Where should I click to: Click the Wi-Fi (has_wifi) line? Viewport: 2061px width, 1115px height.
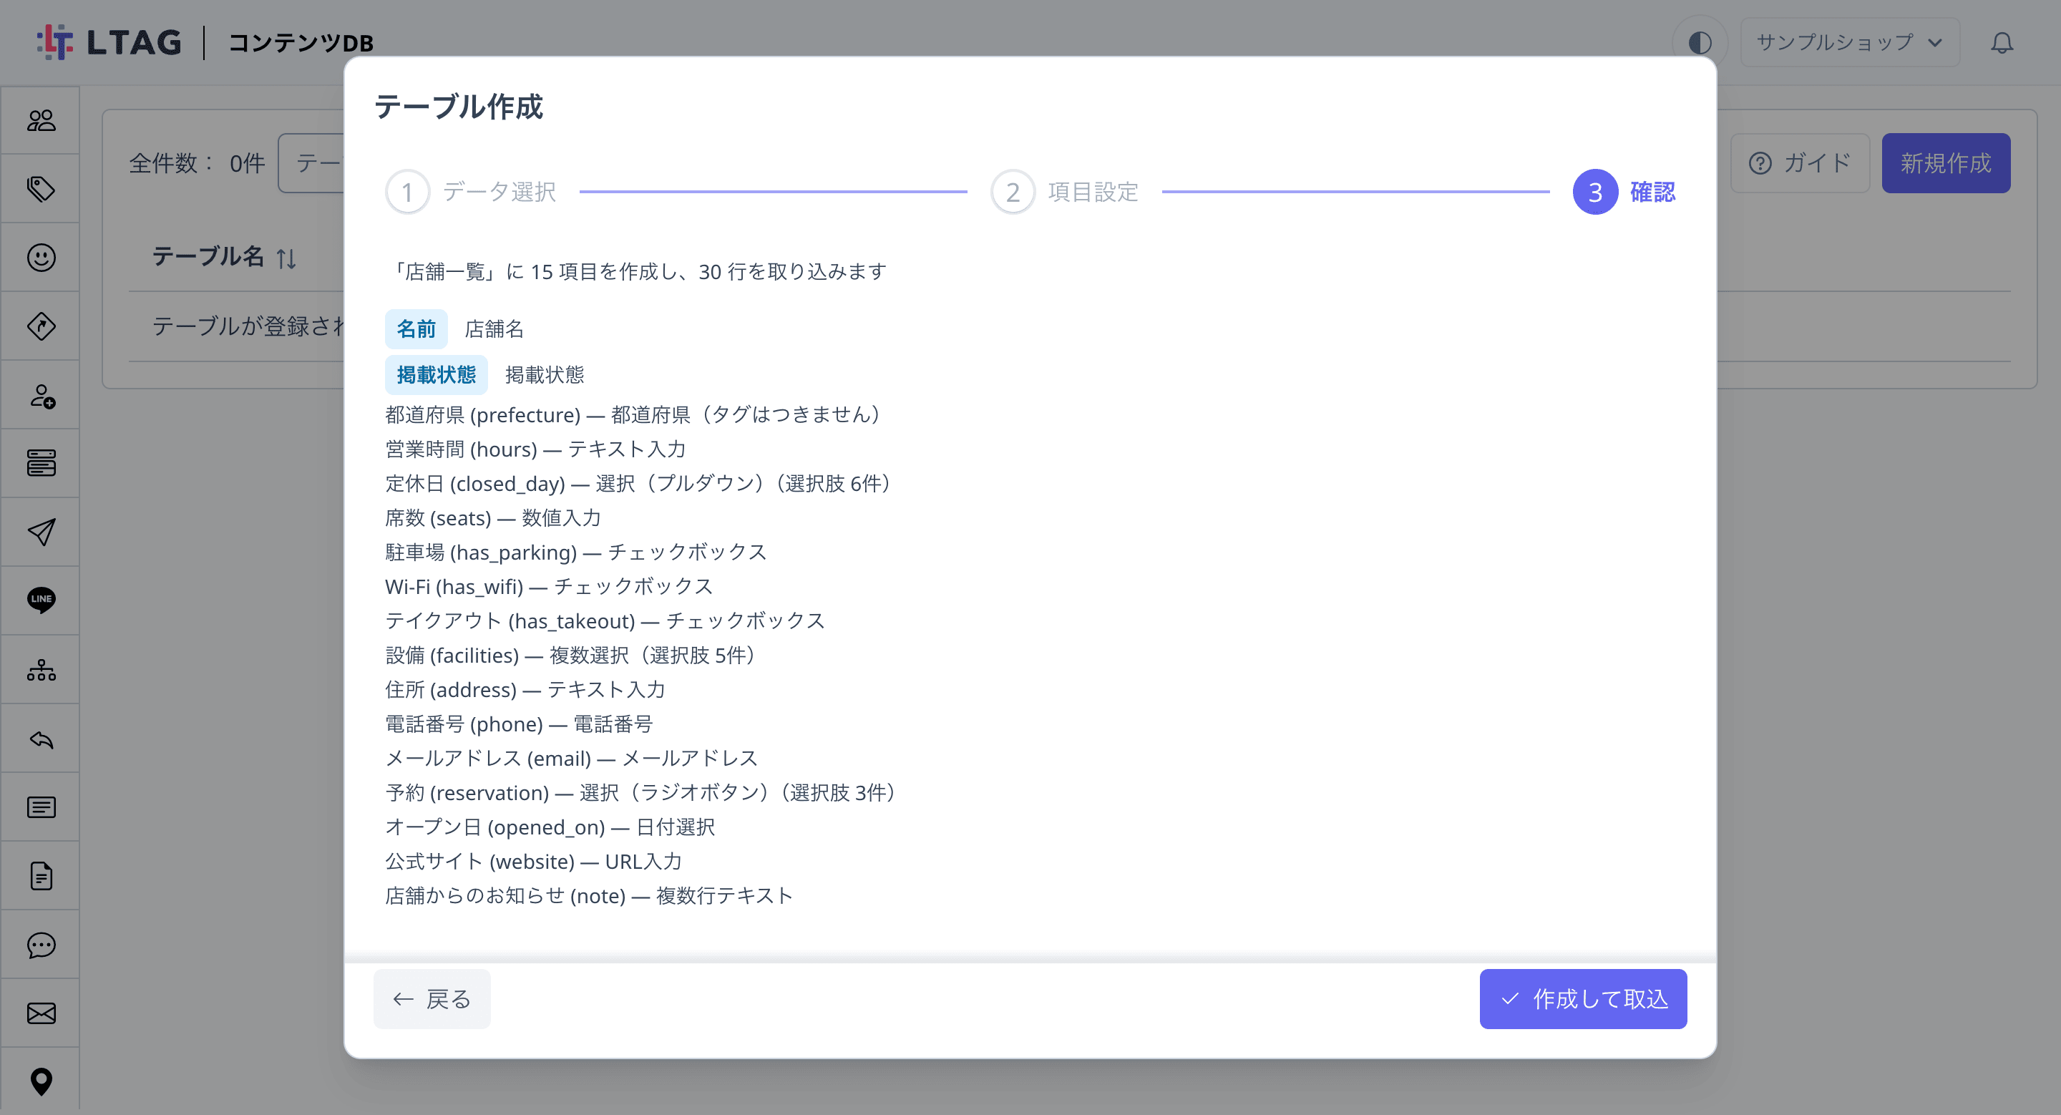[549, 587]
